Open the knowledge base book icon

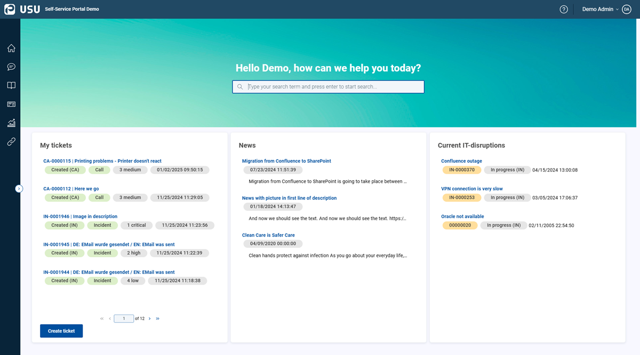11,85
